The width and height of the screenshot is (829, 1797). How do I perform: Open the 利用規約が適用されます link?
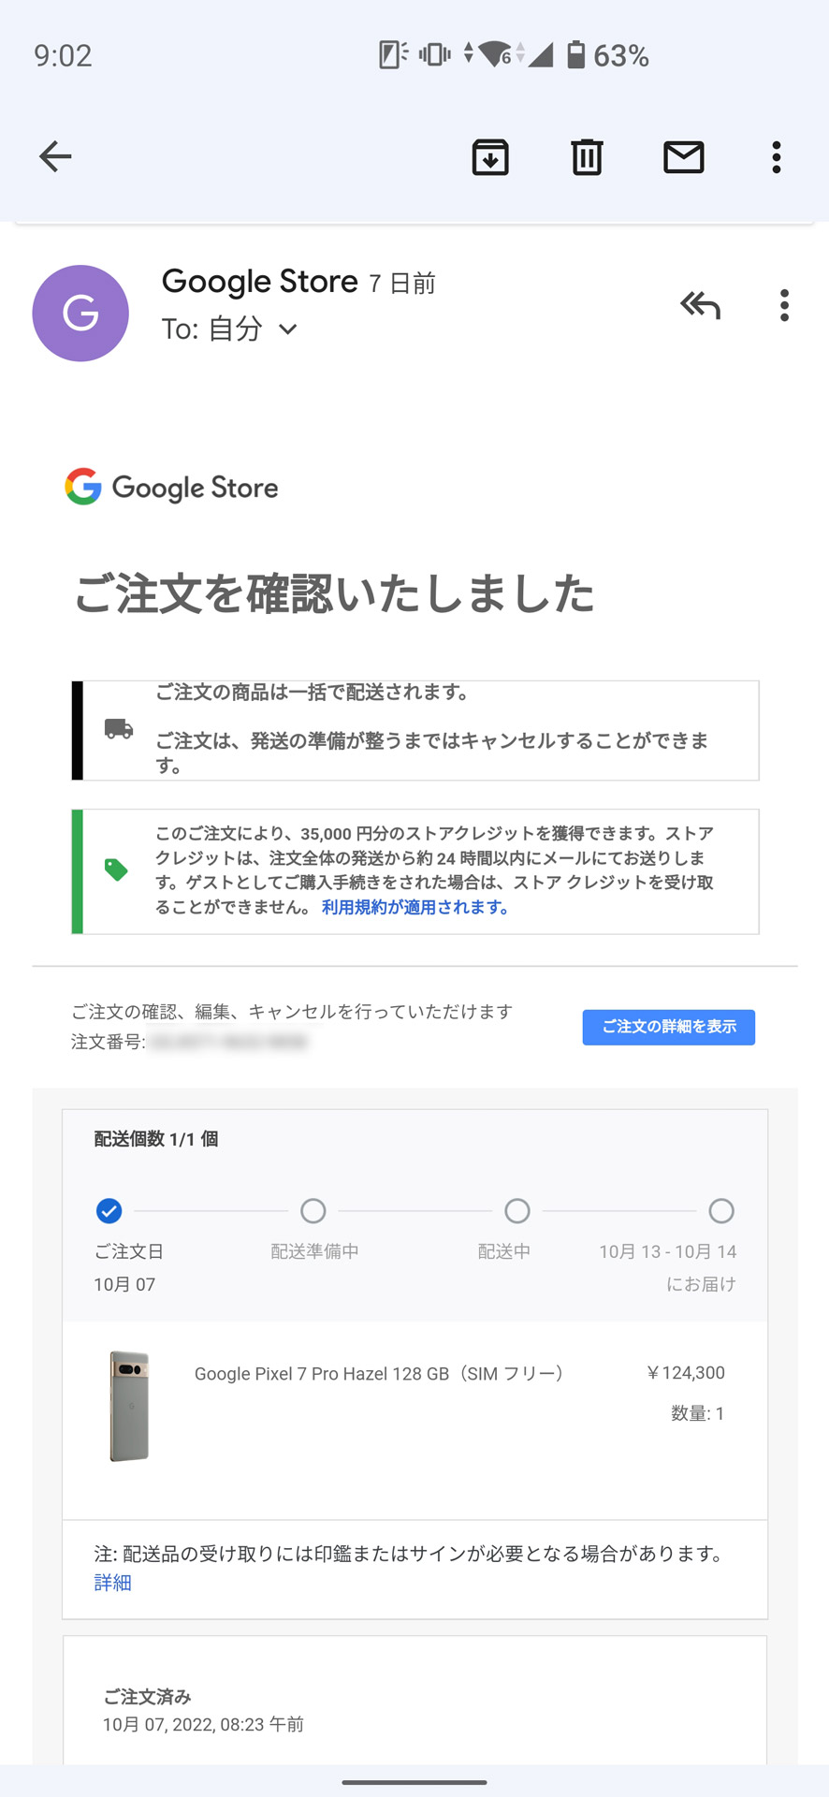coord(414,907)
